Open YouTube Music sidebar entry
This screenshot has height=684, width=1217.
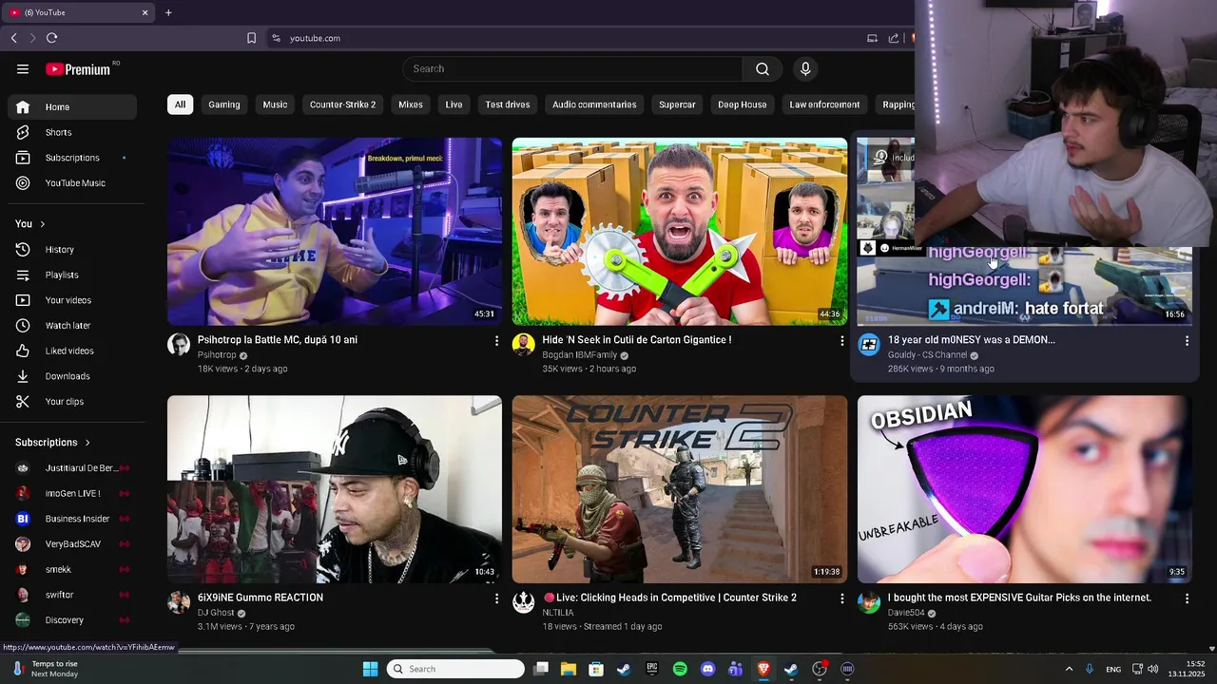click(x=72, y=182)
